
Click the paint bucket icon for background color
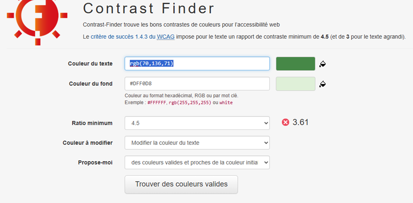pos(323,84)
